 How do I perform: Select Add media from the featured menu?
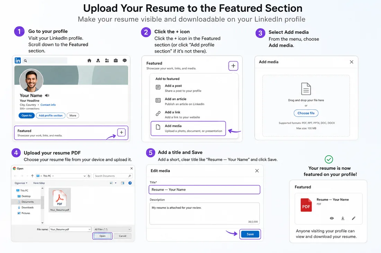(188, 128)
